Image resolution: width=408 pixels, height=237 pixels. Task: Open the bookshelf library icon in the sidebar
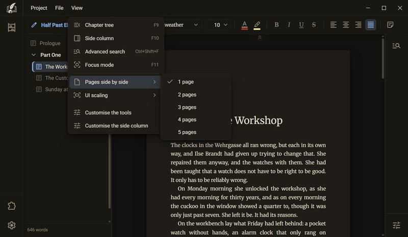point(11,28)
